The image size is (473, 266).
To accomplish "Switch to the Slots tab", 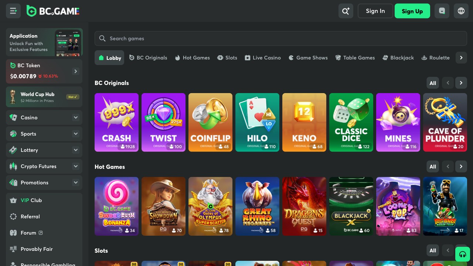I will tap(227, 58).
